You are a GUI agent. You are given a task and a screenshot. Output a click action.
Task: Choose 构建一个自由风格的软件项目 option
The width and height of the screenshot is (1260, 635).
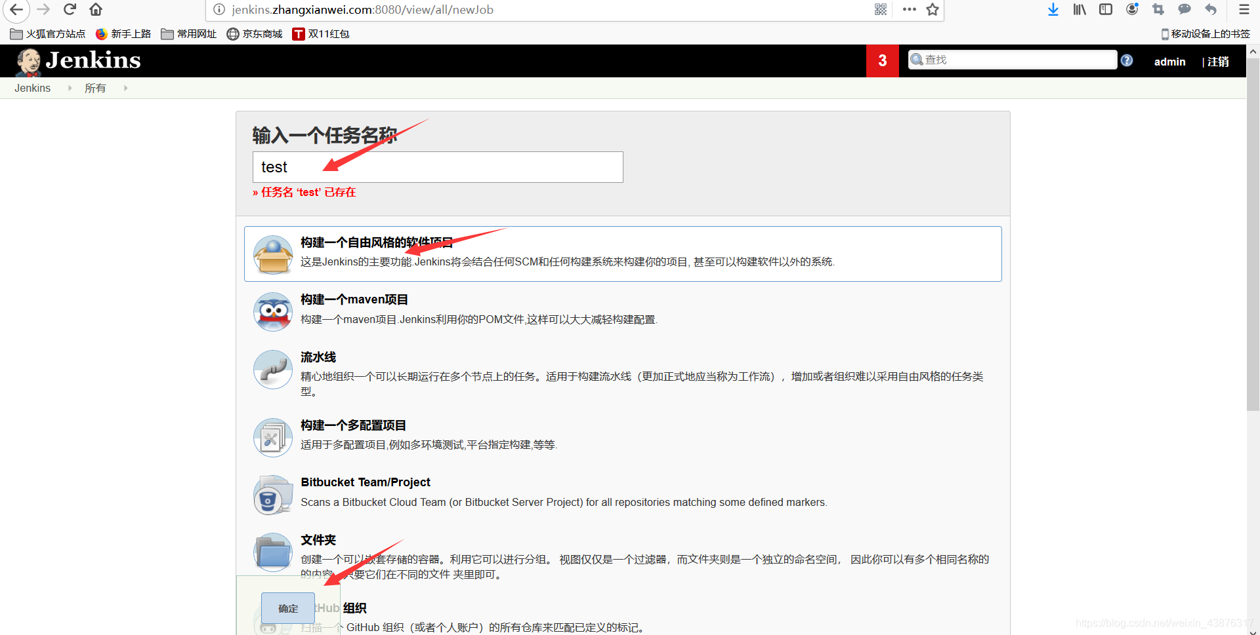click(x=623, y=254)
